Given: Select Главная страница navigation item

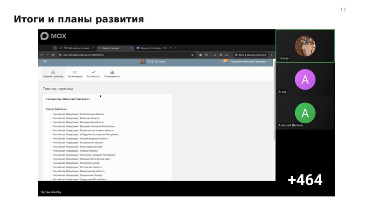Looking at the screenshot, I should tap(53, 74).
